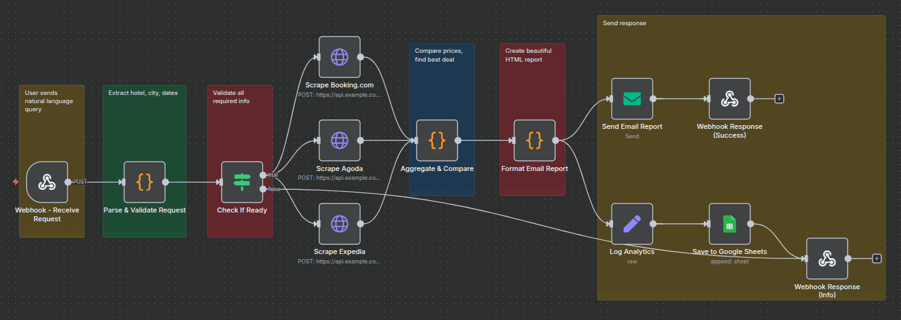Select the Scrape Agoda HTTP node

(340, 140)
